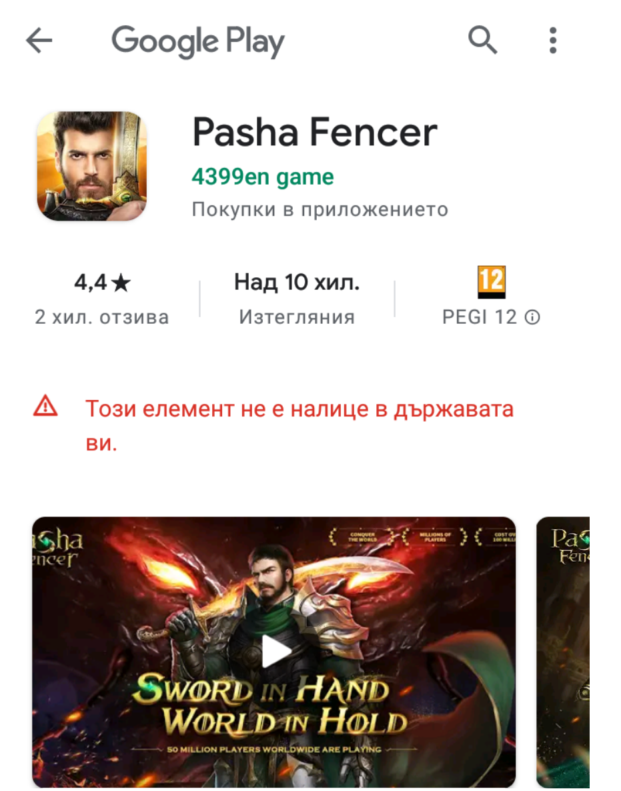The image size is (621, 791).
Task: Tap Над 10 хил. downloads count
Action: (297, 282)
